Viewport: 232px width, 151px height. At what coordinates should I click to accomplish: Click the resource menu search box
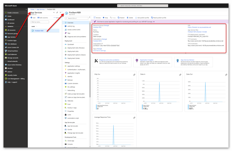[x=77, y=18]
